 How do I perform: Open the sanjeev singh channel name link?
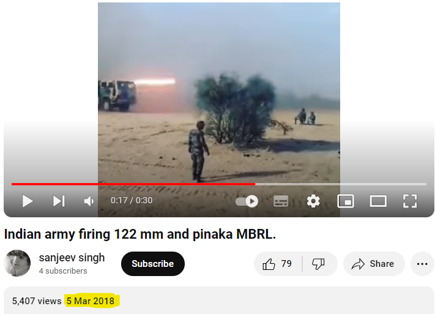(x=72, y=258)
